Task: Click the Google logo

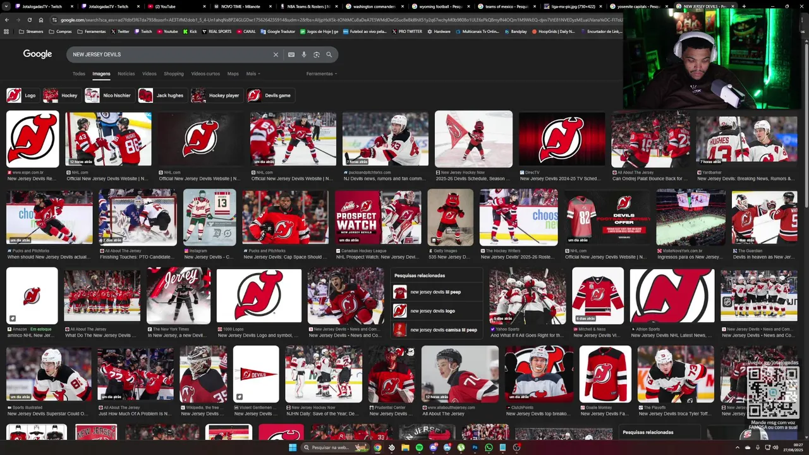Action: coord(37,54)
